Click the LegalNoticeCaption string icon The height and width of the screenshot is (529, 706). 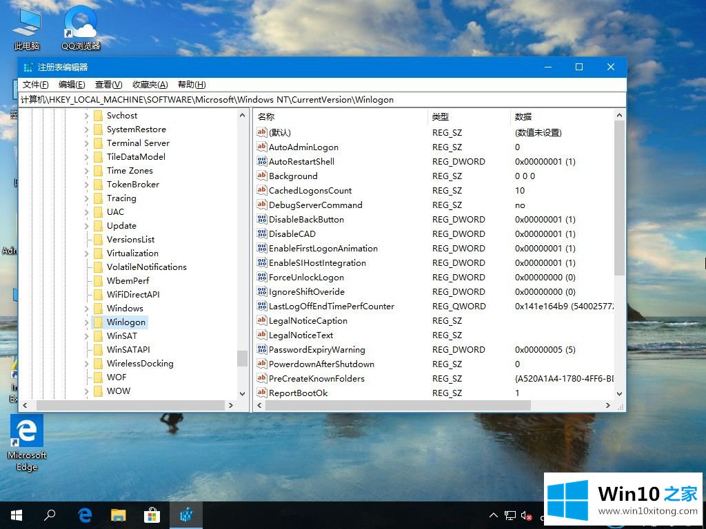261,320
